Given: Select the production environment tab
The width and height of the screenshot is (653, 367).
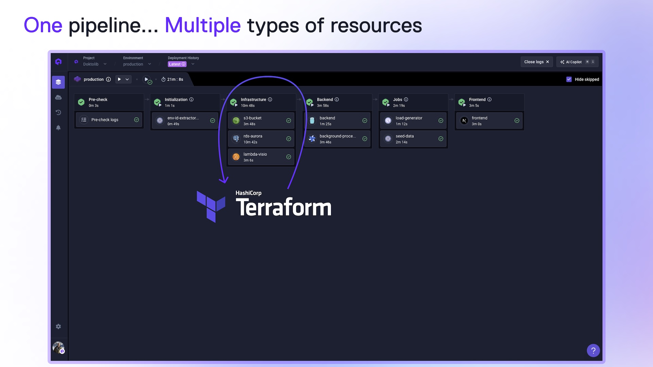Looking at the screenshot, I should point(94,79).
